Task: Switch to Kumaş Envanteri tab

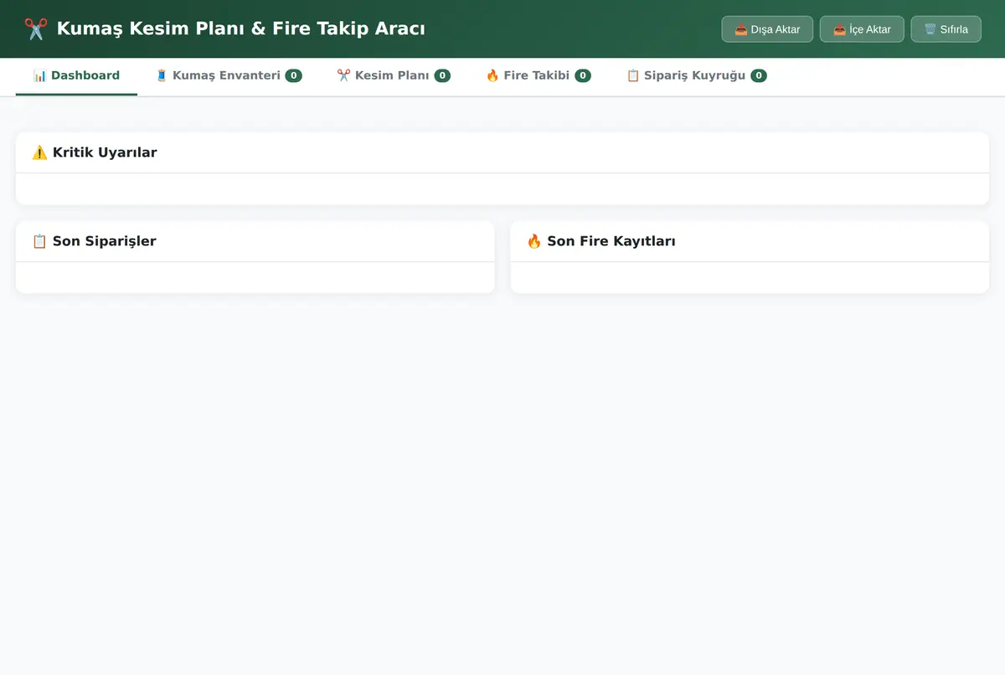Action: tap(229, 75)
